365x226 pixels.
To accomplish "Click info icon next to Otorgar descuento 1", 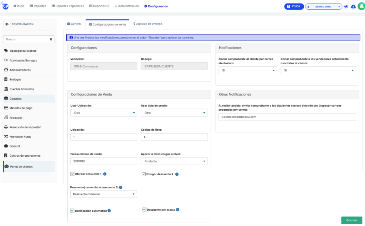I will pyautogui.click(x=105, y=174).
